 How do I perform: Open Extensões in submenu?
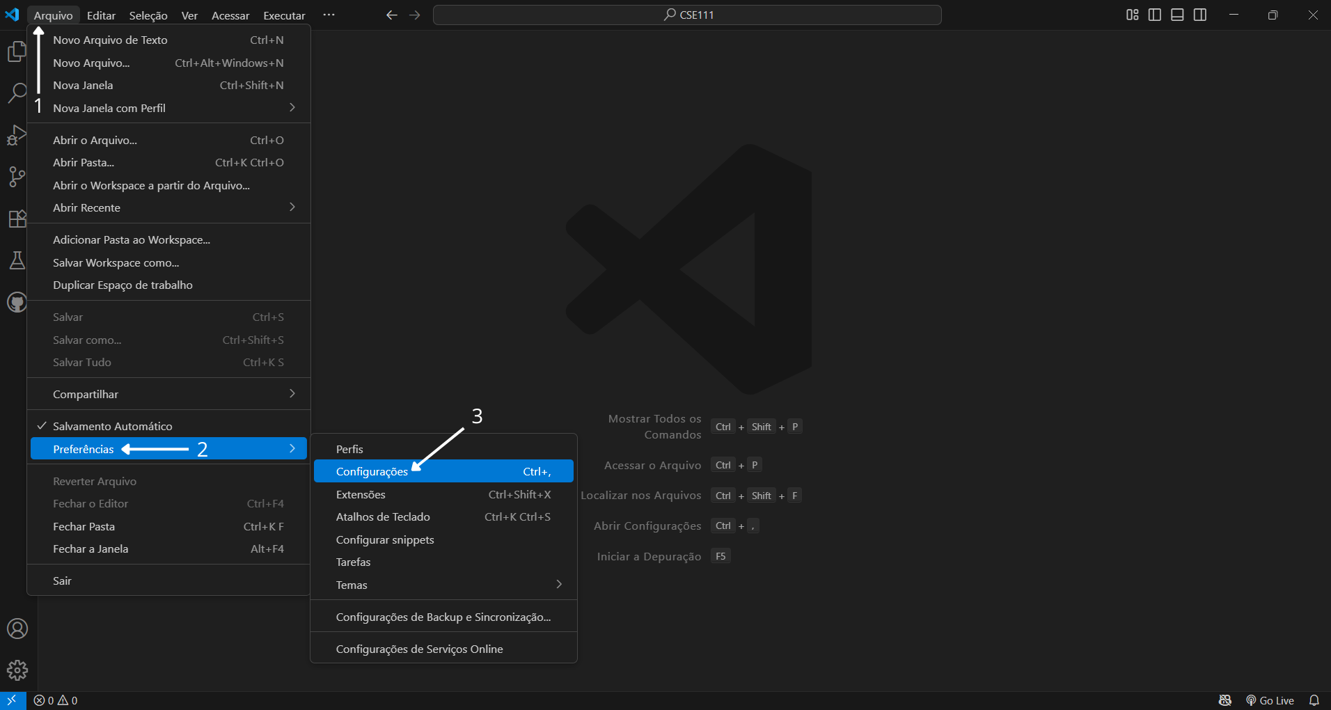[443, 494]
